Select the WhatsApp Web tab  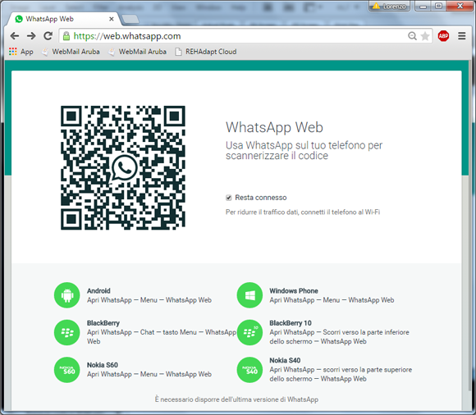[62, 19]
